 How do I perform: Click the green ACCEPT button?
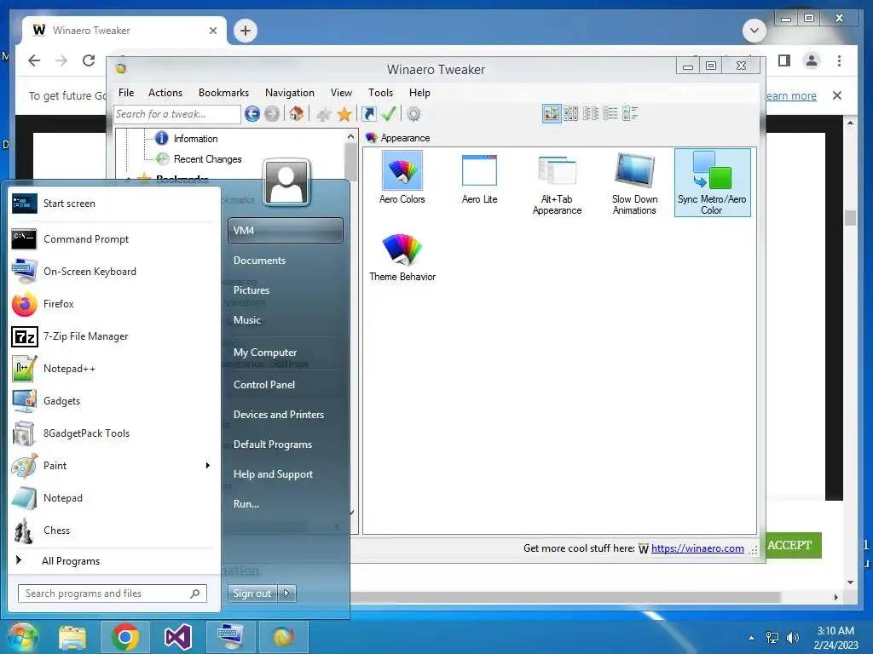790,545
